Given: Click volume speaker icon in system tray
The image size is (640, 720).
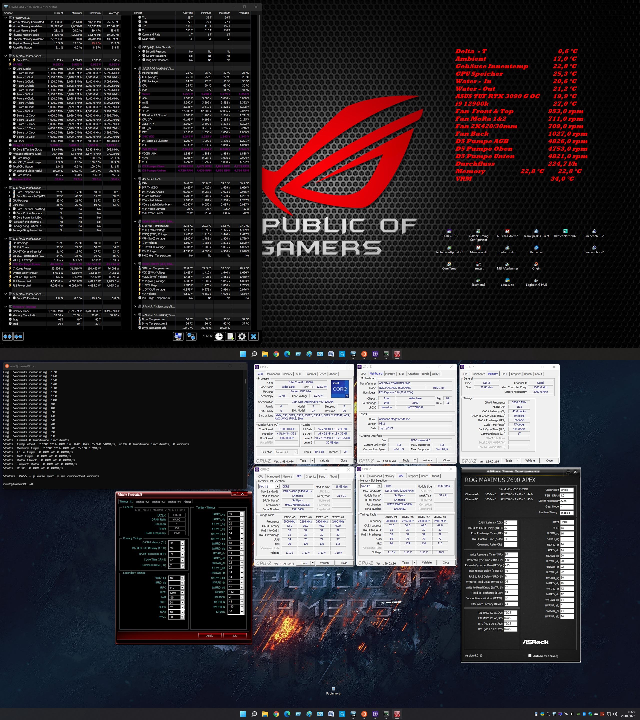Looking at the screenshot, I should click(615, 714).
